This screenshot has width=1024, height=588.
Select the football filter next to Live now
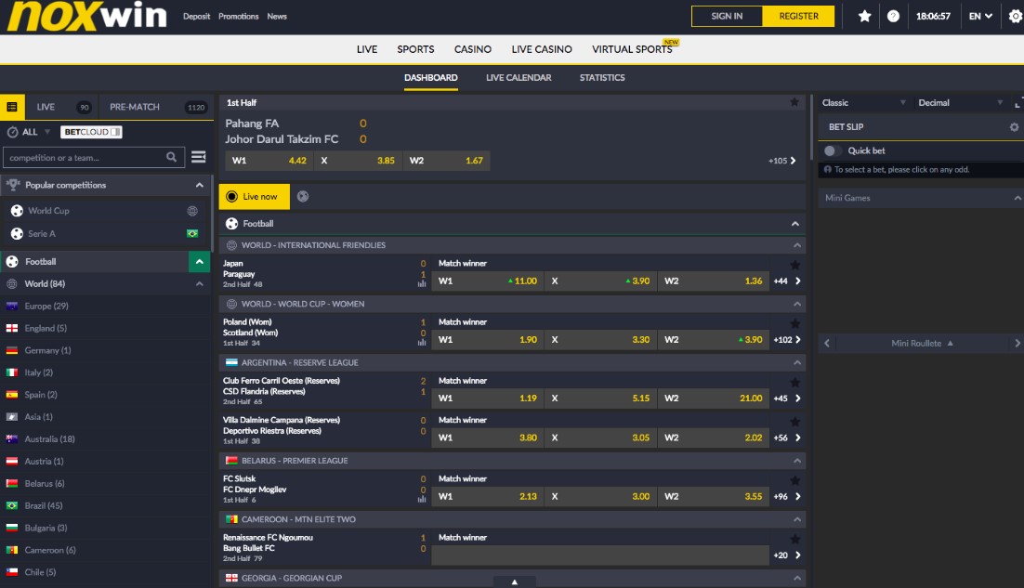coord(303,196)
